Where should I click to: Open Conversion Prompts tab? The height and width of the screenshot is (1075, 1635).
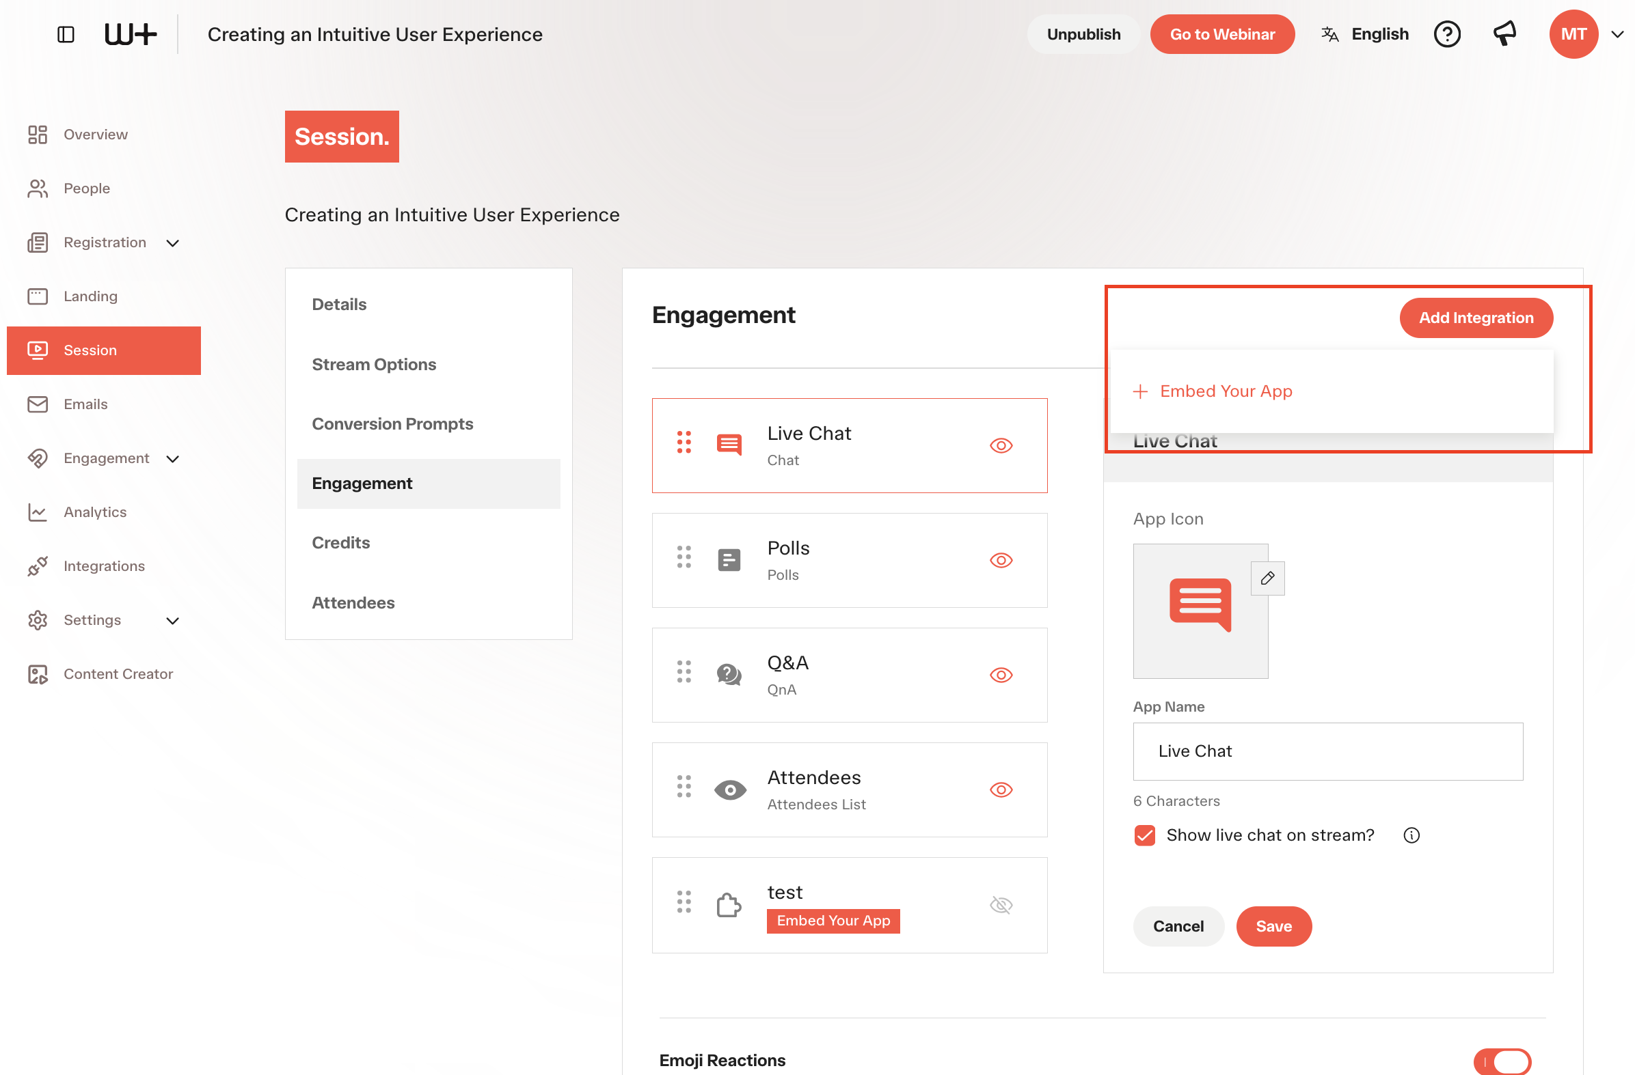pyautogui.click(x=429, y=423)
